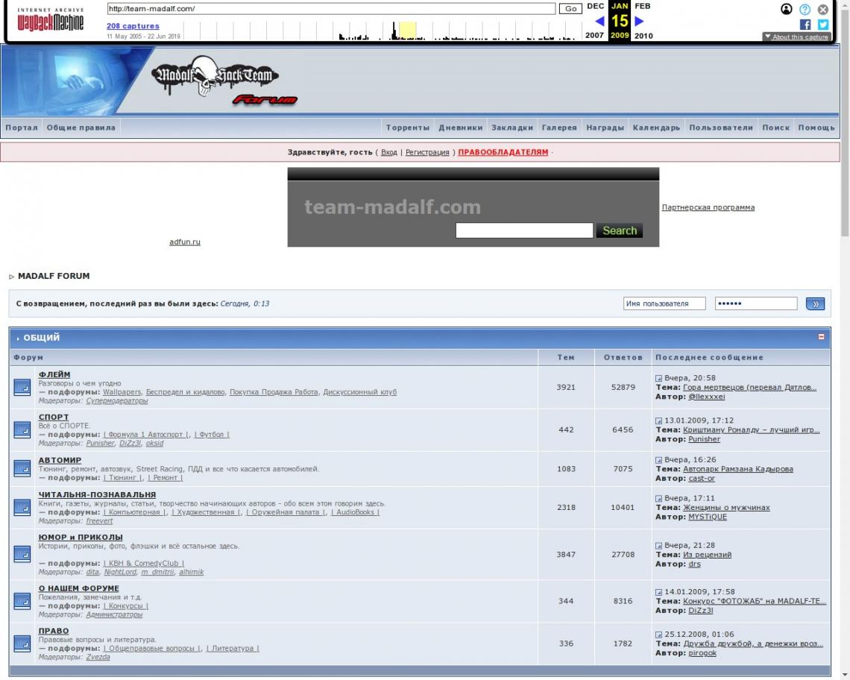Viewport: 850px width, 680px height.
Task: Open last post icon in АВТОМИР row
Action: coord(658,459)
